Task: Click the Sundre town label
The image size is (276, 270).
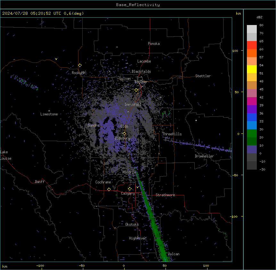Action: pos(93,125)
